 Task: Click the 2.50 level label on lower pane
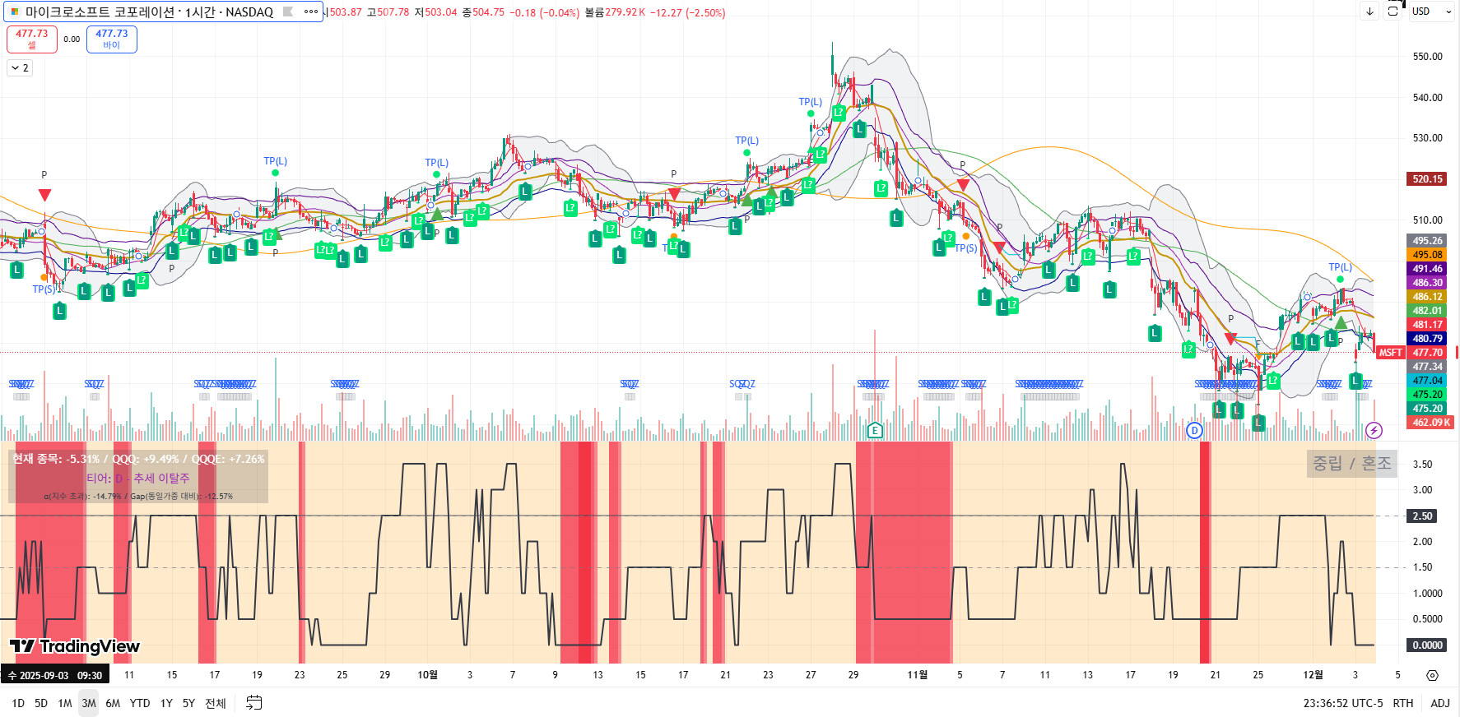(1423, 516)
